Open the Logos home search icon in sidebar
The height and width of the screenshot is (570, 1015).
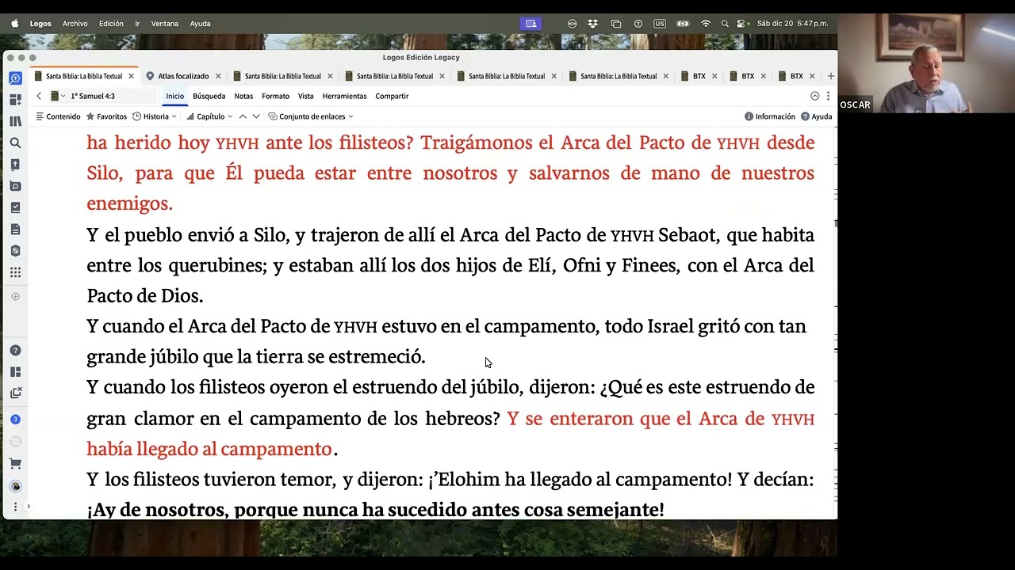pos(15,78)
